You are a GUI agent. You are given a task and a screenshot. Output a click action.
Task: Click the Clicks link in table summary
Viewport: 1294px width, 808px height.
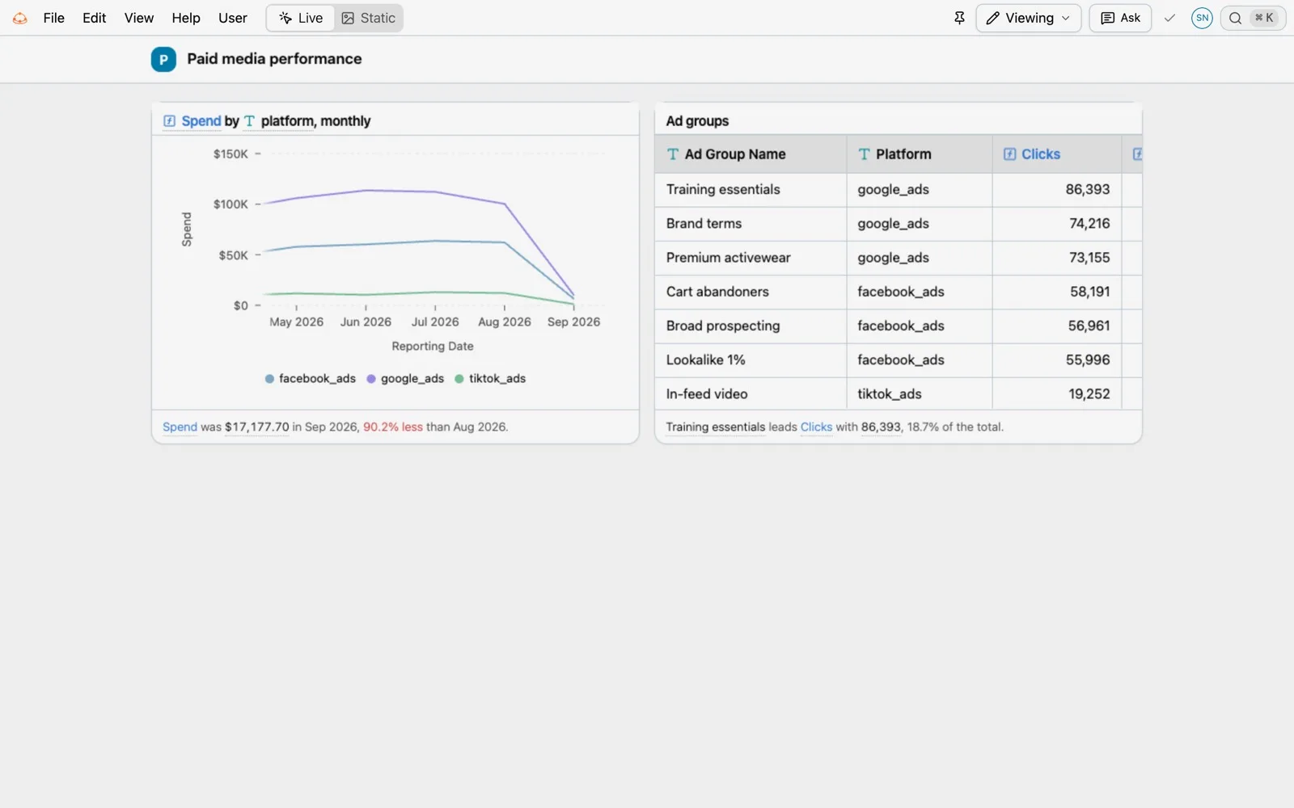[x=816, y=427]
